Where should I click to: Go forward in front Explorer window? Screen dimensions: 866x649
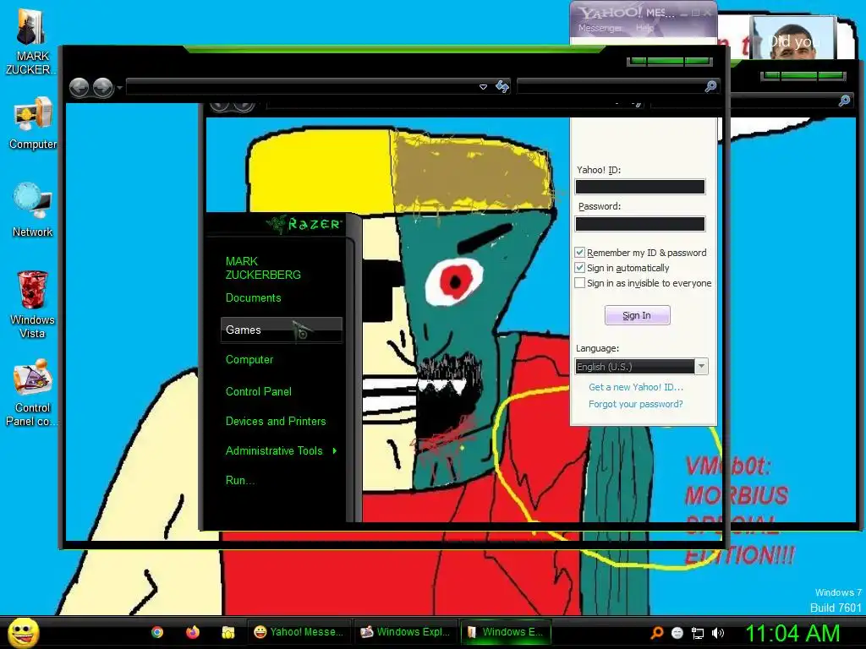[x=102, y=87]
